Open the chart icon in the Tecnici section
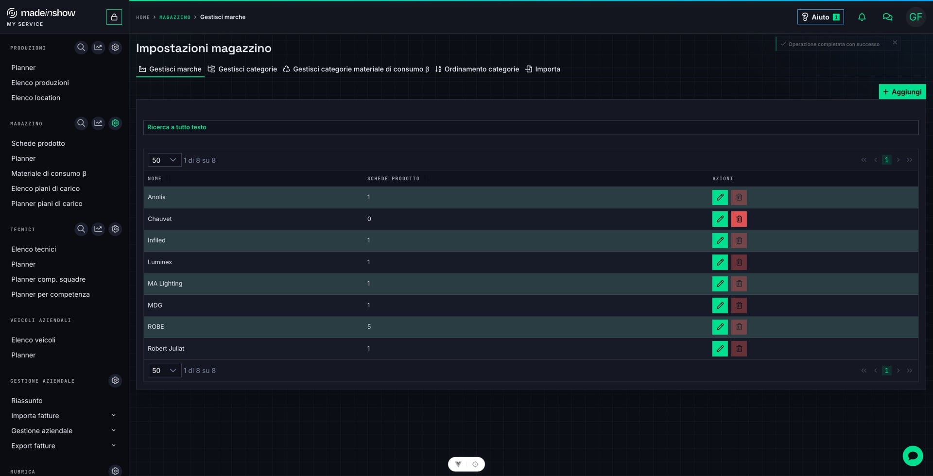This screenshot has width=933, height=476. point(98,229)
